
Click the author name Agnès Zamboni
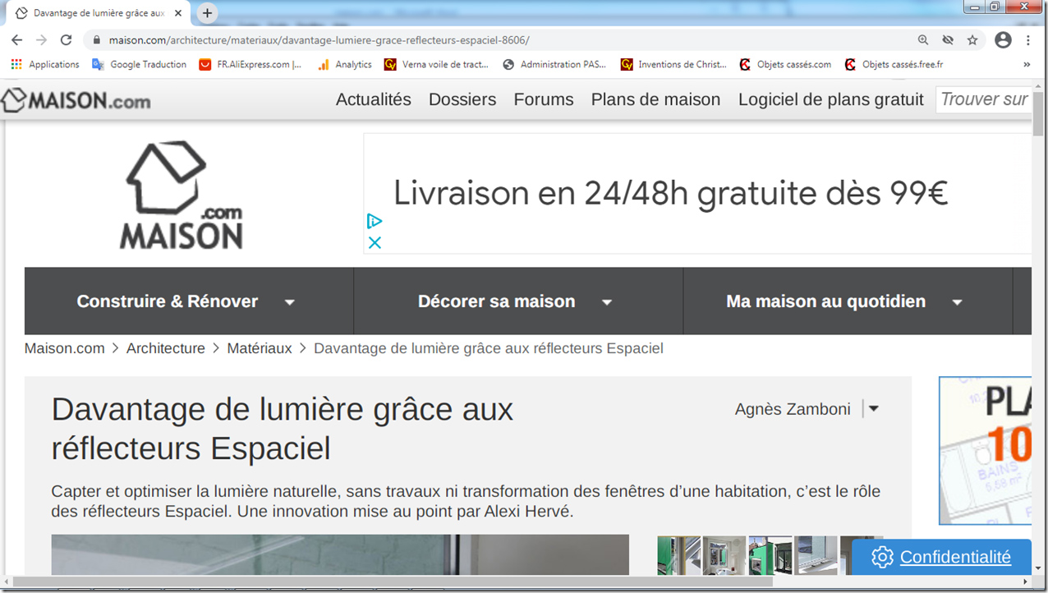point(793,409)
